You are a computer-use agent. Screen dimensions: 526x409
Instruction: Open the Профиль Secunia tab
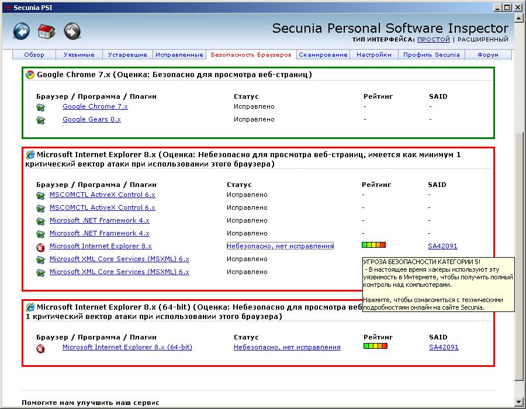(431, 55)
